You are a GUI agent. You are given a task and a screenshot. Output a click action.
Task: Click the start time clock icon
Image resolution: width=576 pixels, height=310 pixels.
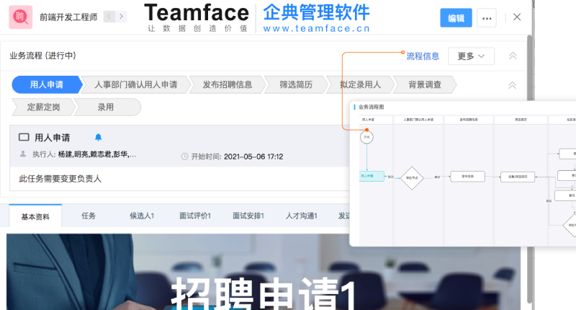pyautogui.click(x=184, y=156)
